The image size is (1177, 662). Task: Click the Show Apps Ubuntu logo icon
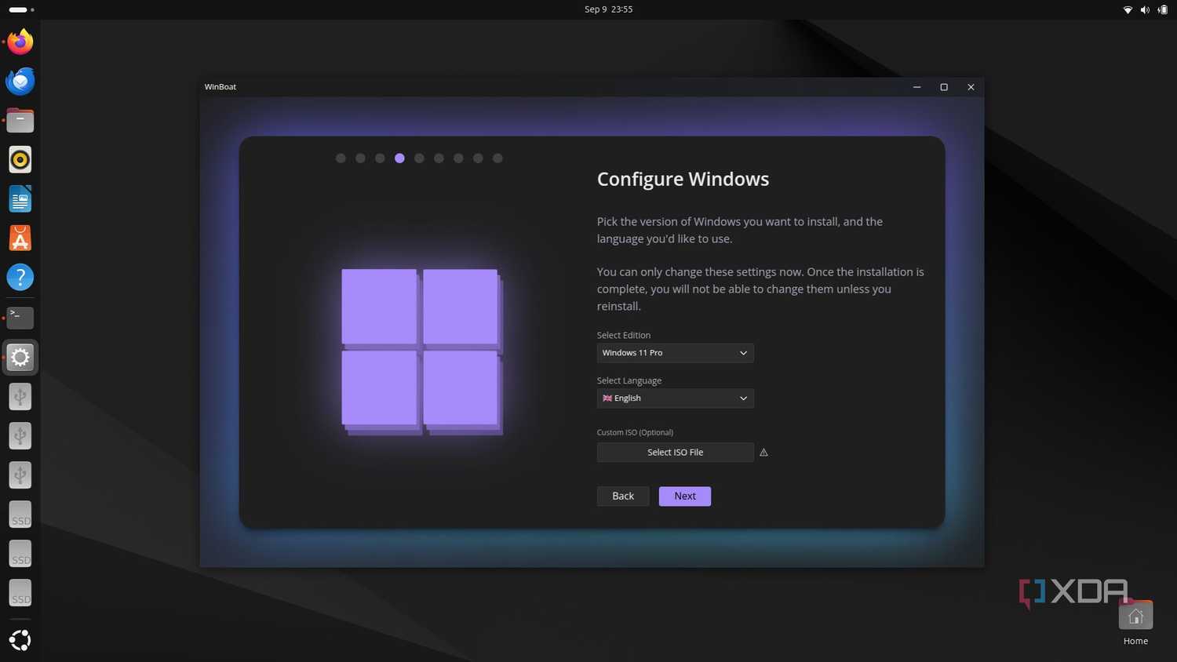[20, 640]
